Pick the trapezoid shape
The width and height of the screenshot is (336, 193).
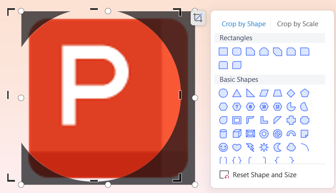click(x=278, y=93)
